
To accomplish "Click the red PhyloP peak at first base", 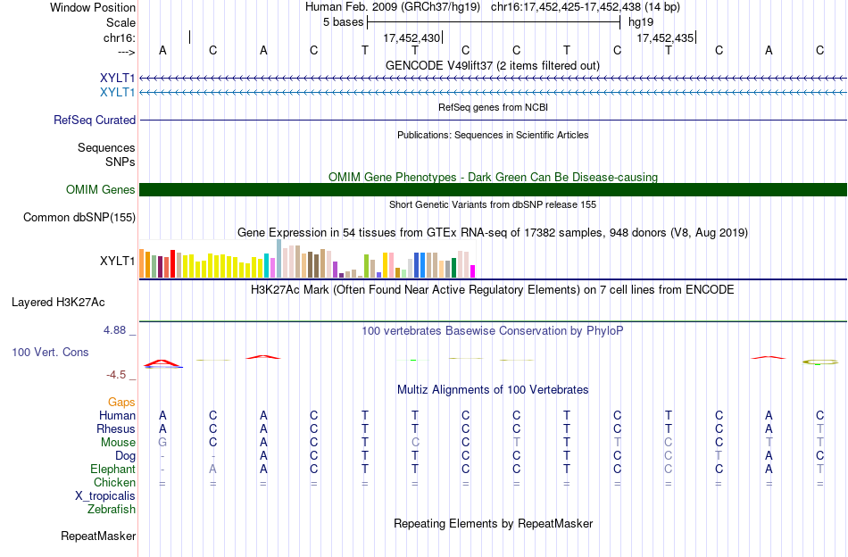I will click(162, 363).
